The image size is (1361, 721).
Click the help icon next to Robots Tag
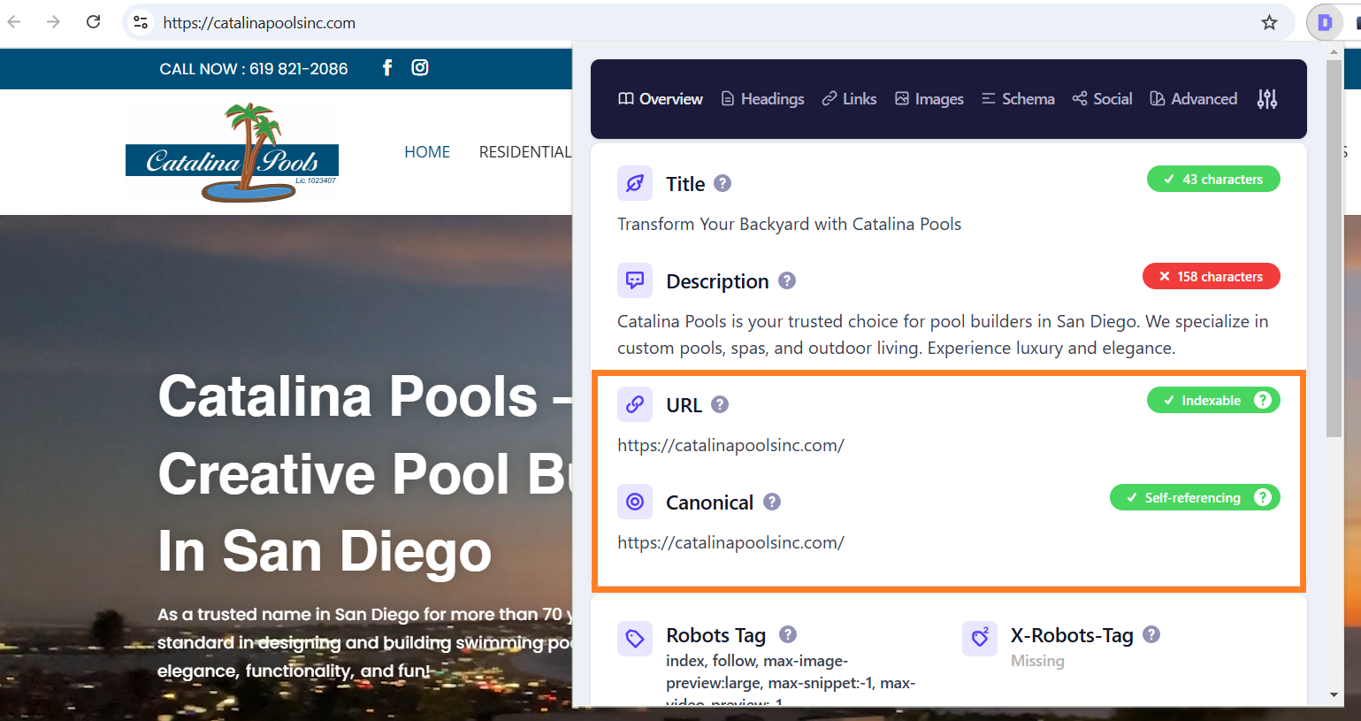[x=788, y=634]
